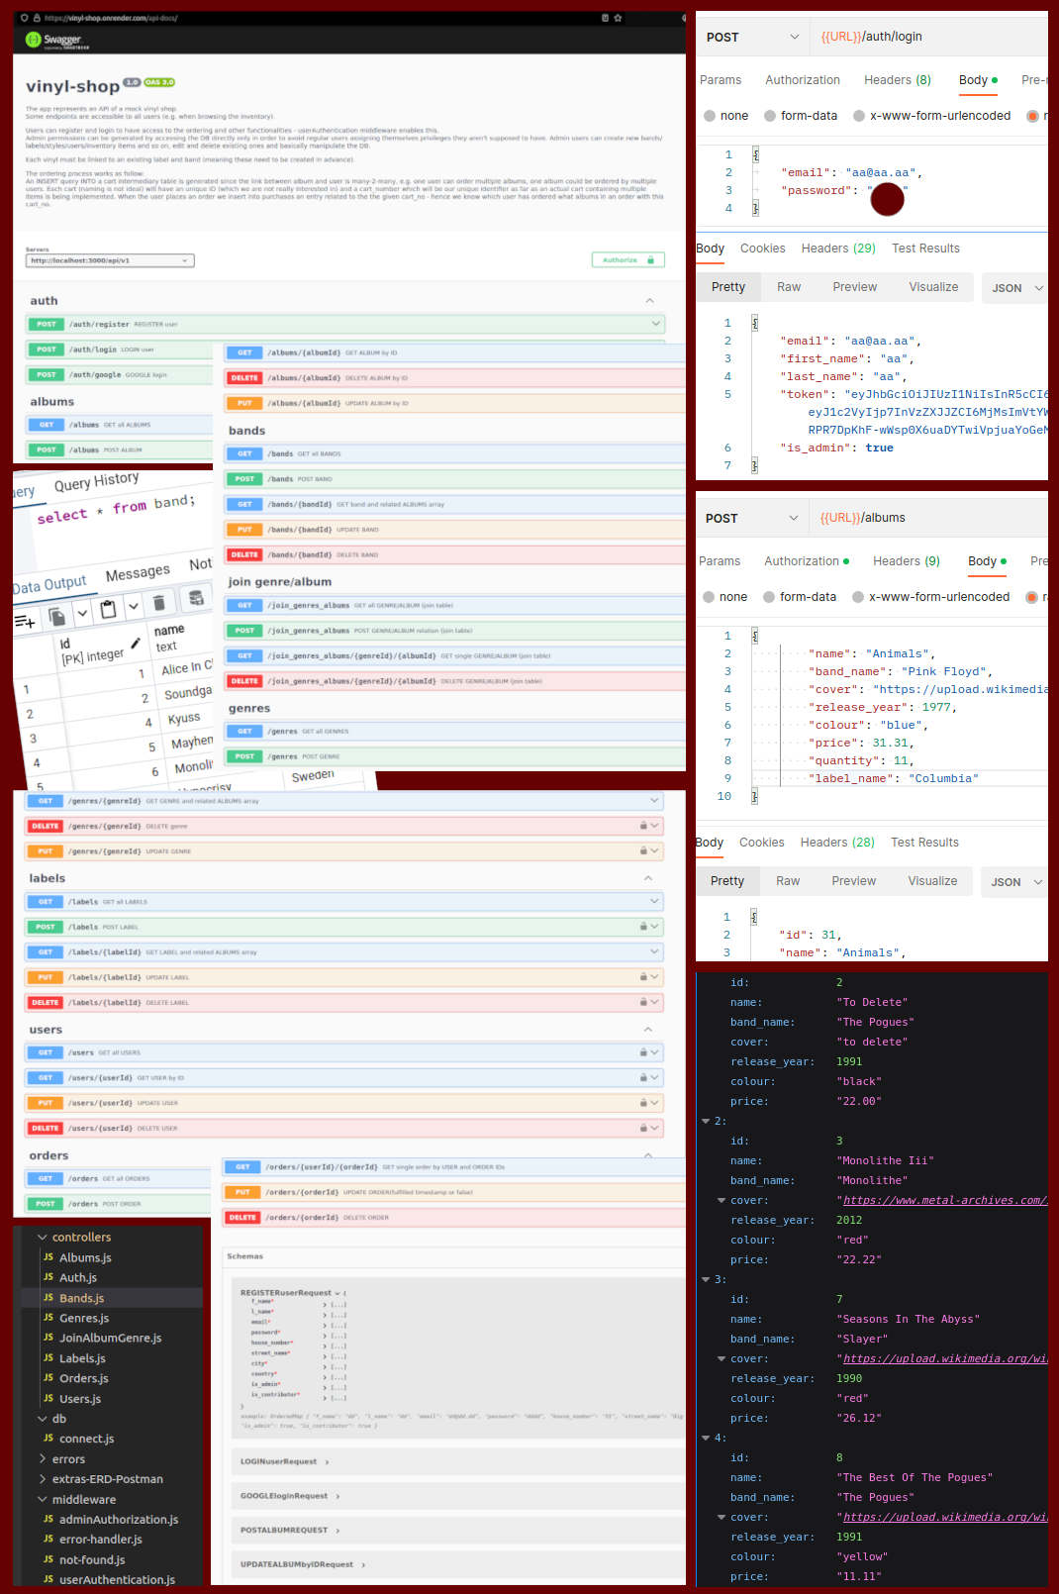Open the Servers dropdown with localhost URL
1059x1594 pixels.
(x=110, y=260)
